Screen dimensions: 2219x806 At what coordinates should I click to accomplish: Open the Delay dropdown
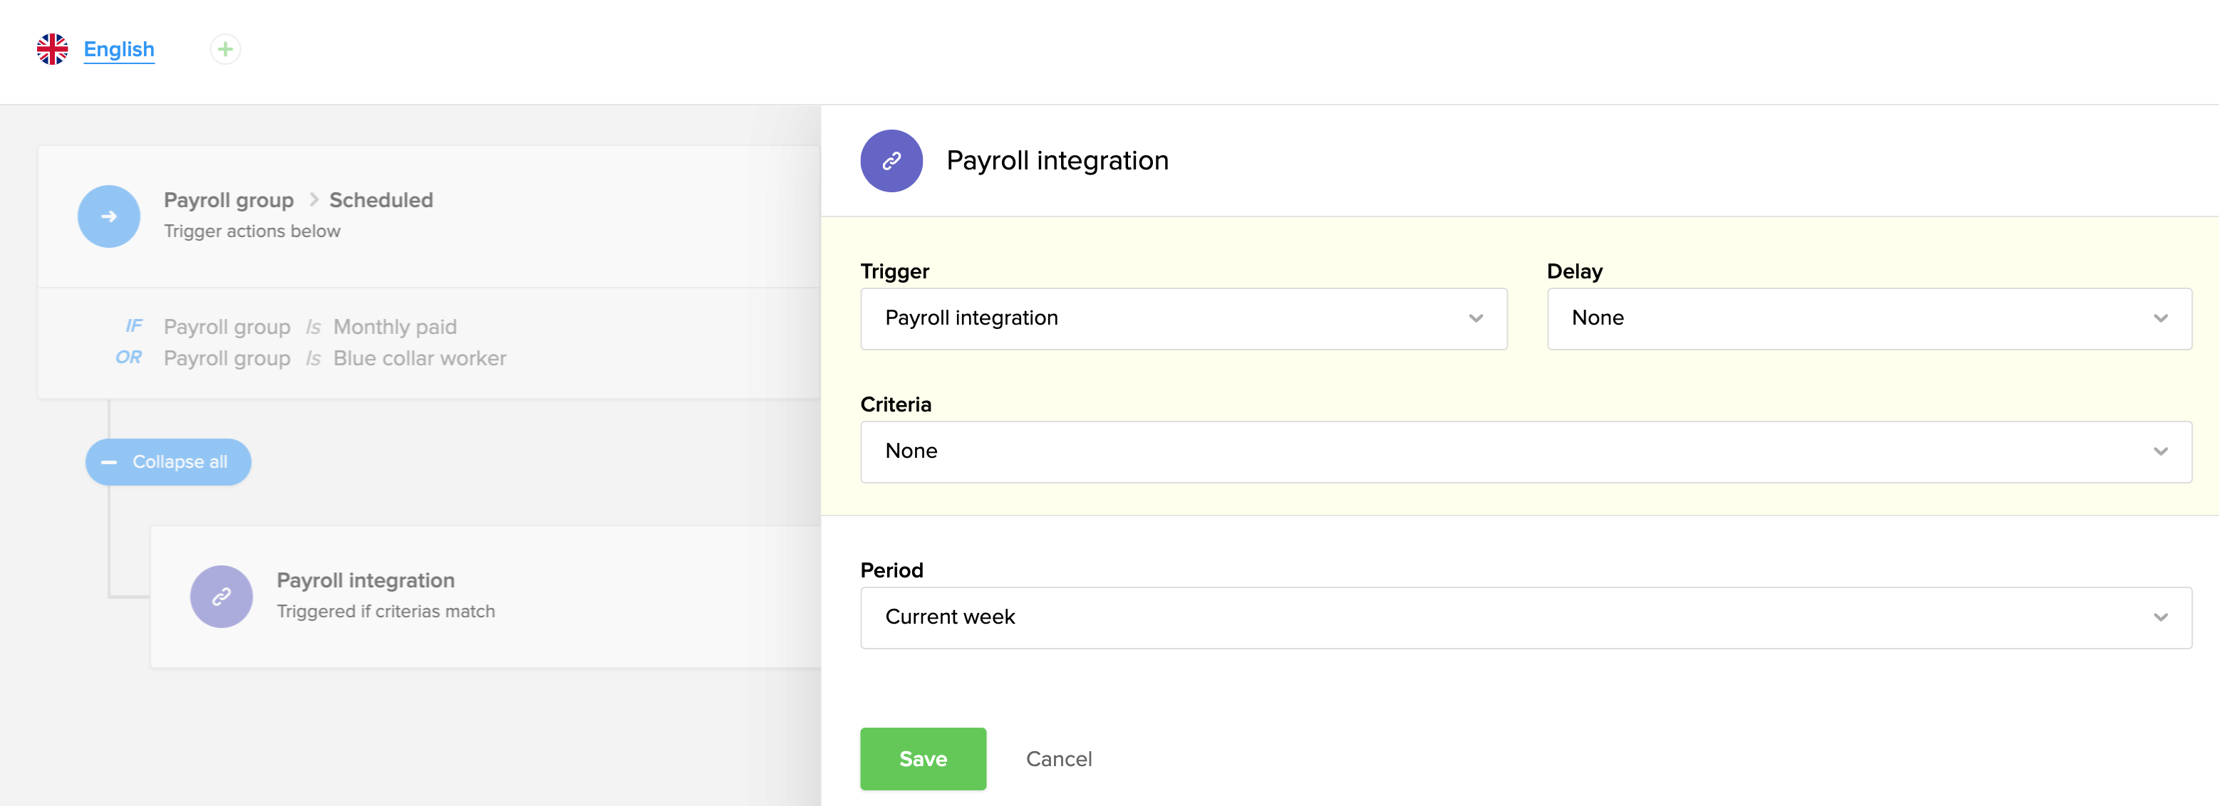click(1868, 318)
